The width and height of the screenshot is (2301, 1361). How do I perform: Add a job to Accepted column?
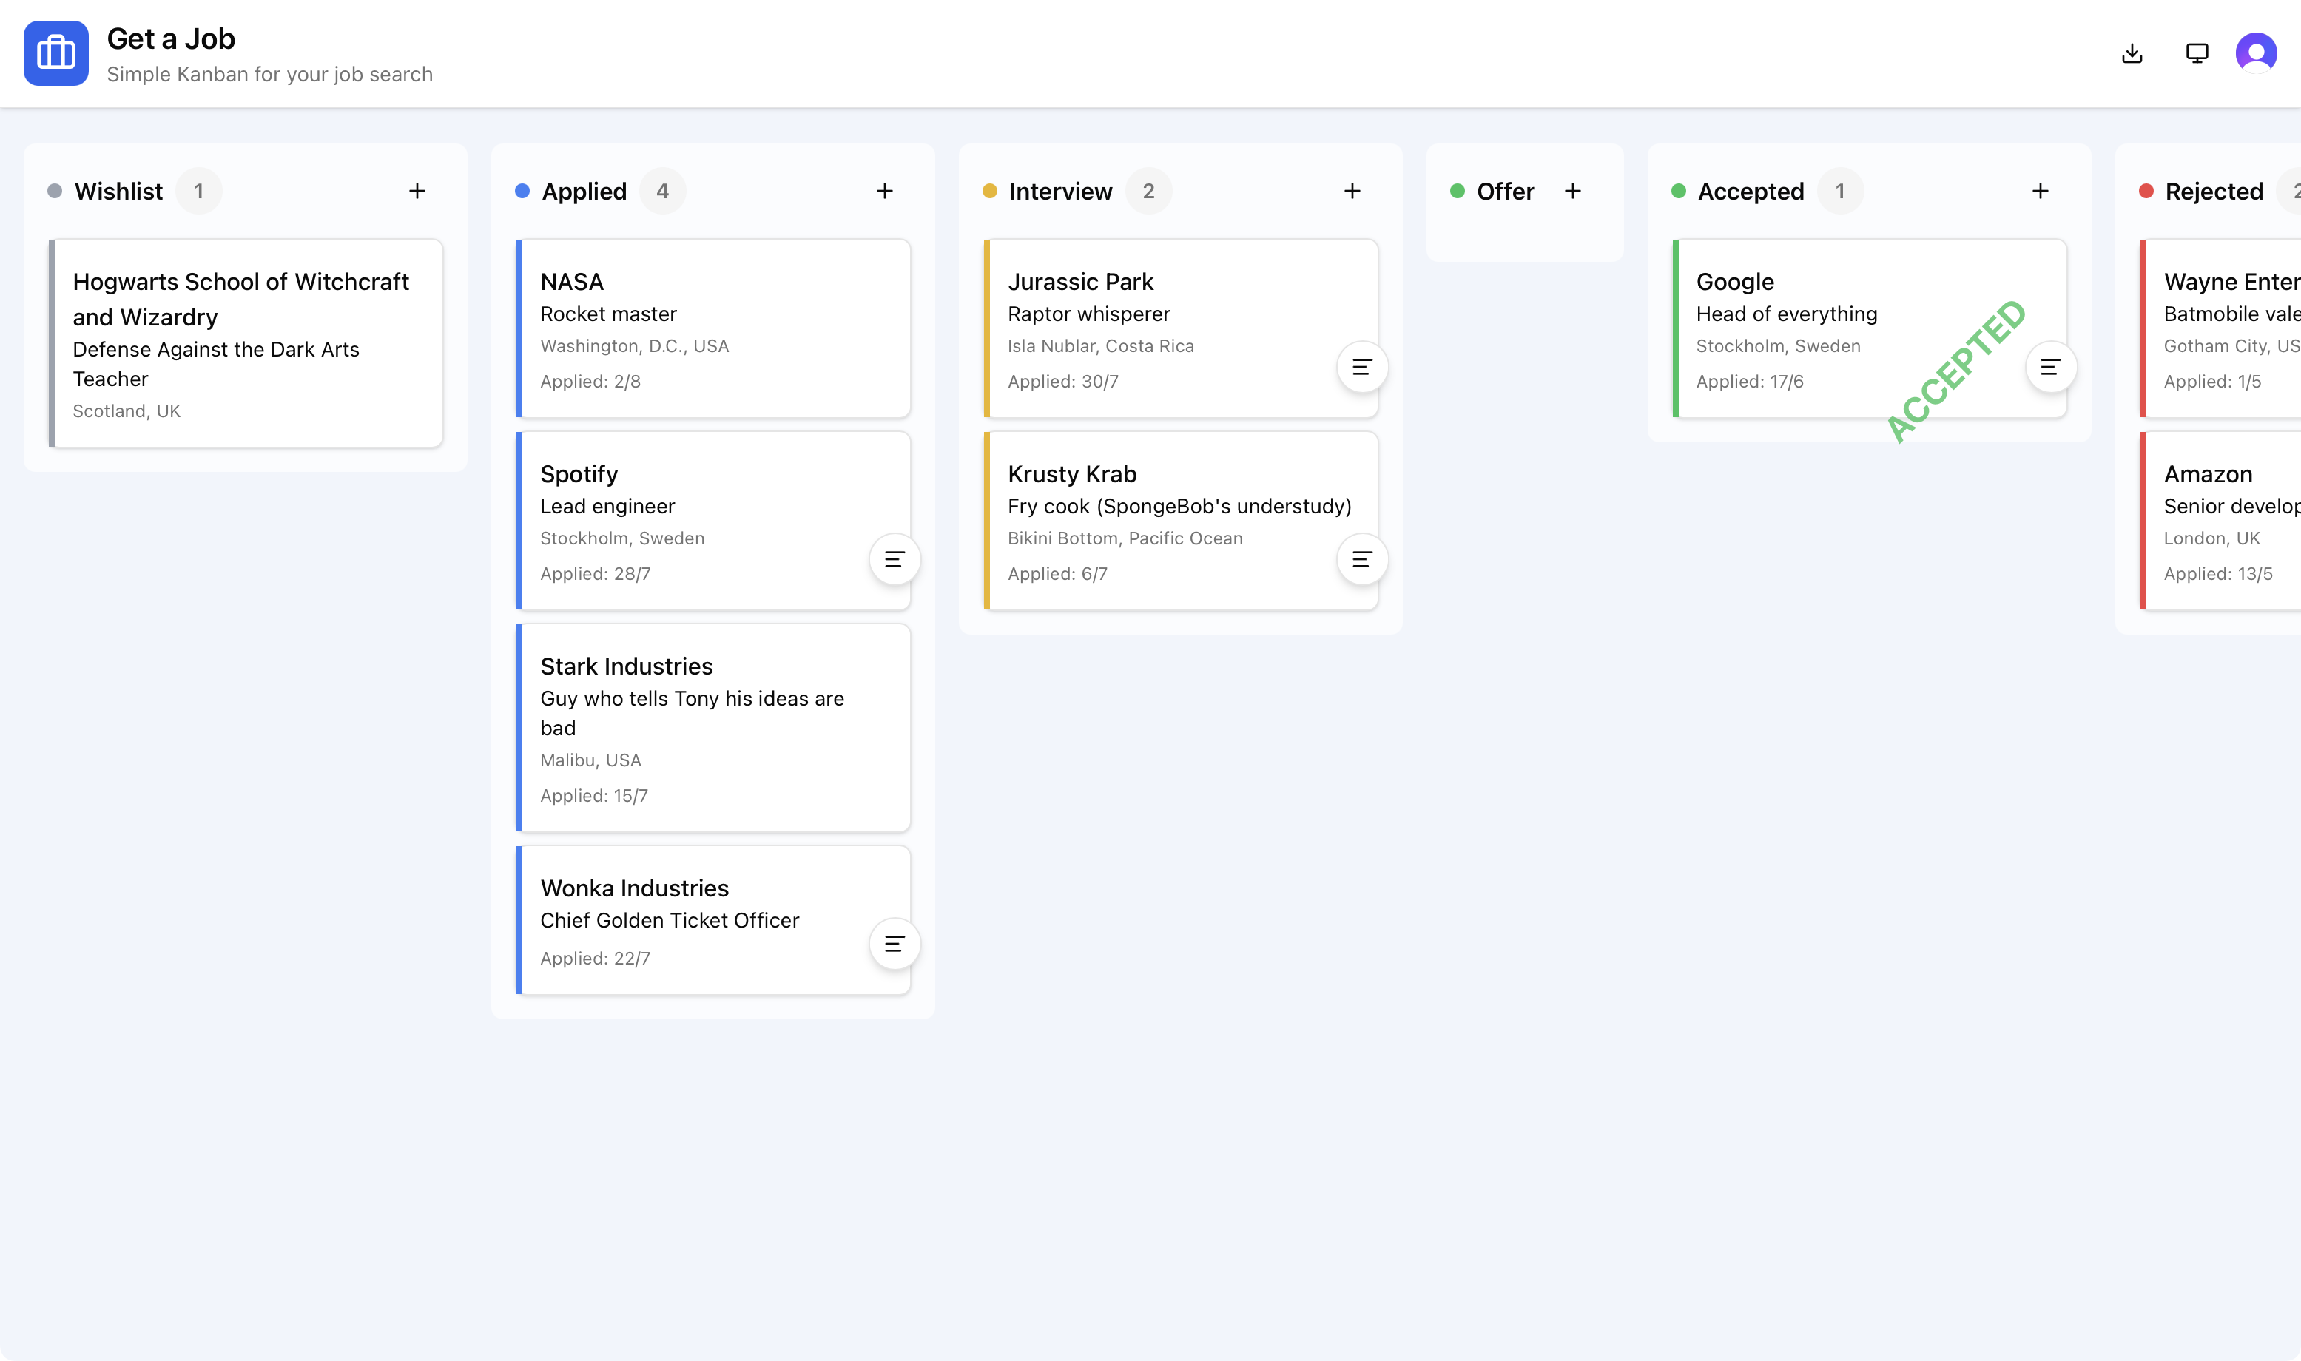click(x=2041, y=191)
